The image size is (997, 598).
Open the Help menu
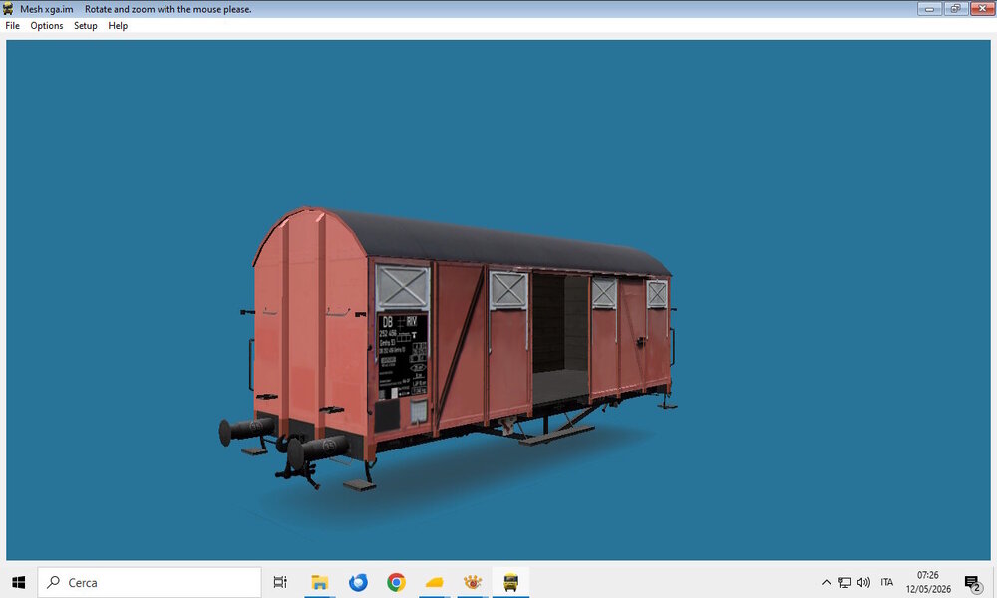[118, 26]
